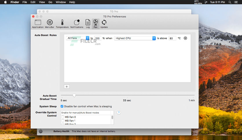The width and height of the screenshot is (242, 140).
Task: Click the status icon beside the clock
Action: pyautogui.click(x=206, y=2)
